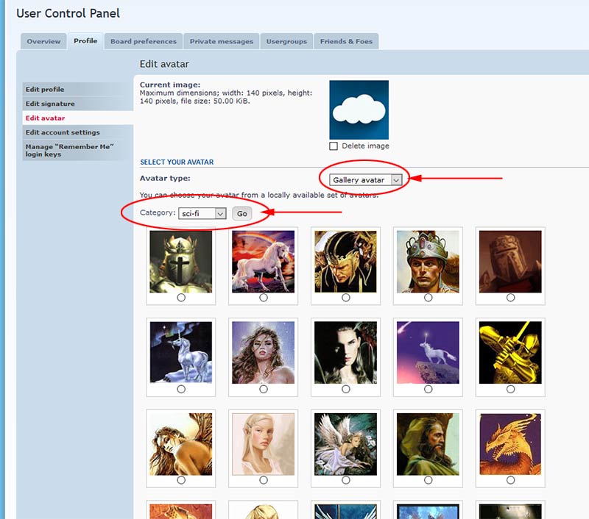Select the white-winged fairy avatar radio button
This screenshot has height=519, width=589.
click(345, 480)
